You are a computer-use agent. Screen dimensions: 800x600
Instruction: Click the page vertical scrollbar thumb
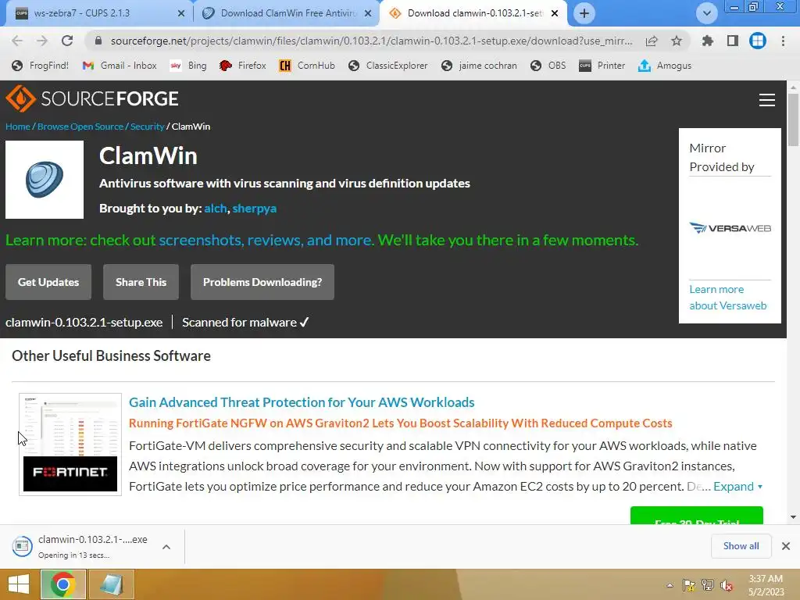[794, 120]
